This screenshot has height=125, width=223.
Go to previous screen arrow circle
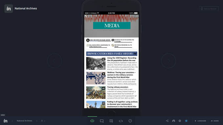54,61
